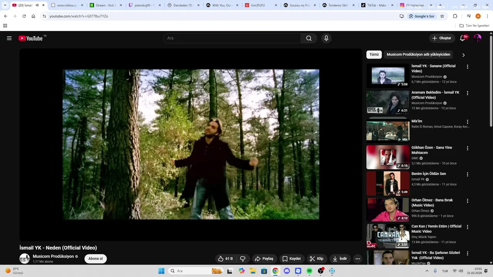This screenshot has height=277, width=493.
Task: Open Chrome apps grid shortcut
Action: tap(5, 26)
